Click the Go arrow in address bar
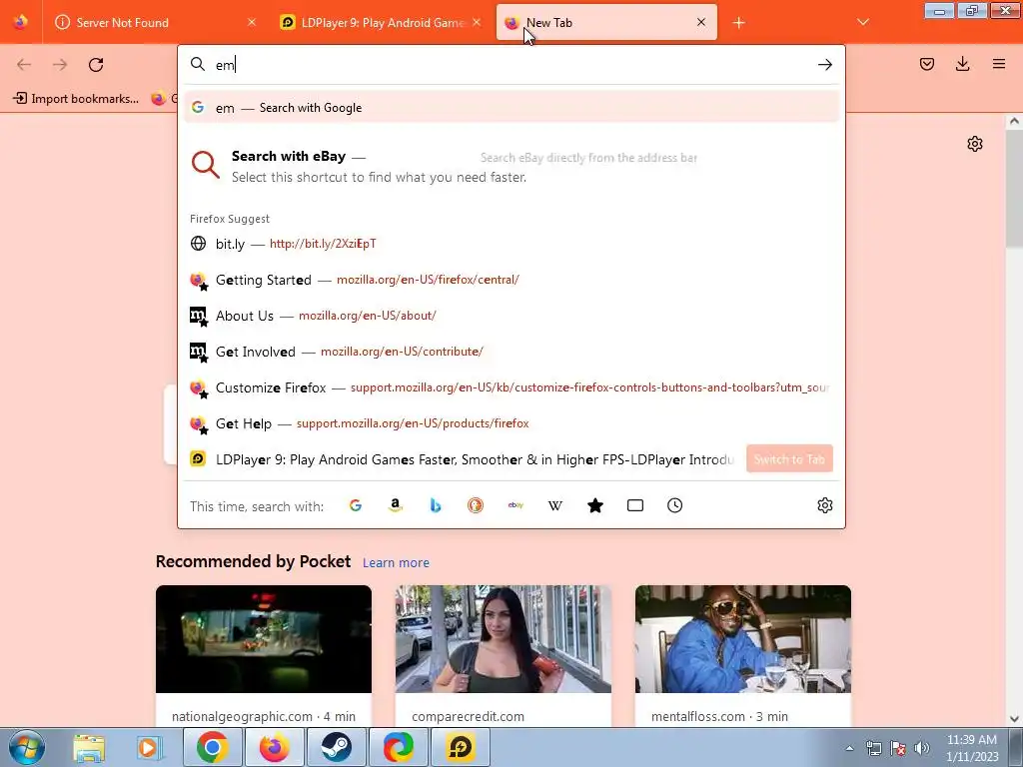The height and width of the screenshot is (767, 1023). (824, 65)
